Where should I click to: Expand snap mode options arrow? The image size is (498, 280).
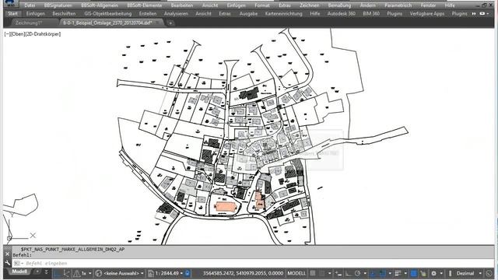tap(330, 273)
